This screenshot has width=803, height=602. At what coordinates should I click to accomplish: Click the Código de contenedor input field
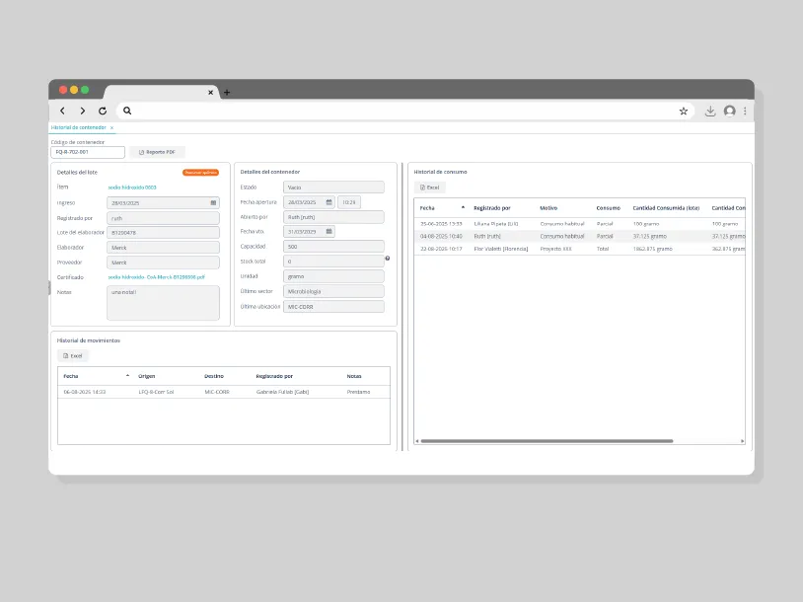[x=88, y=152]
